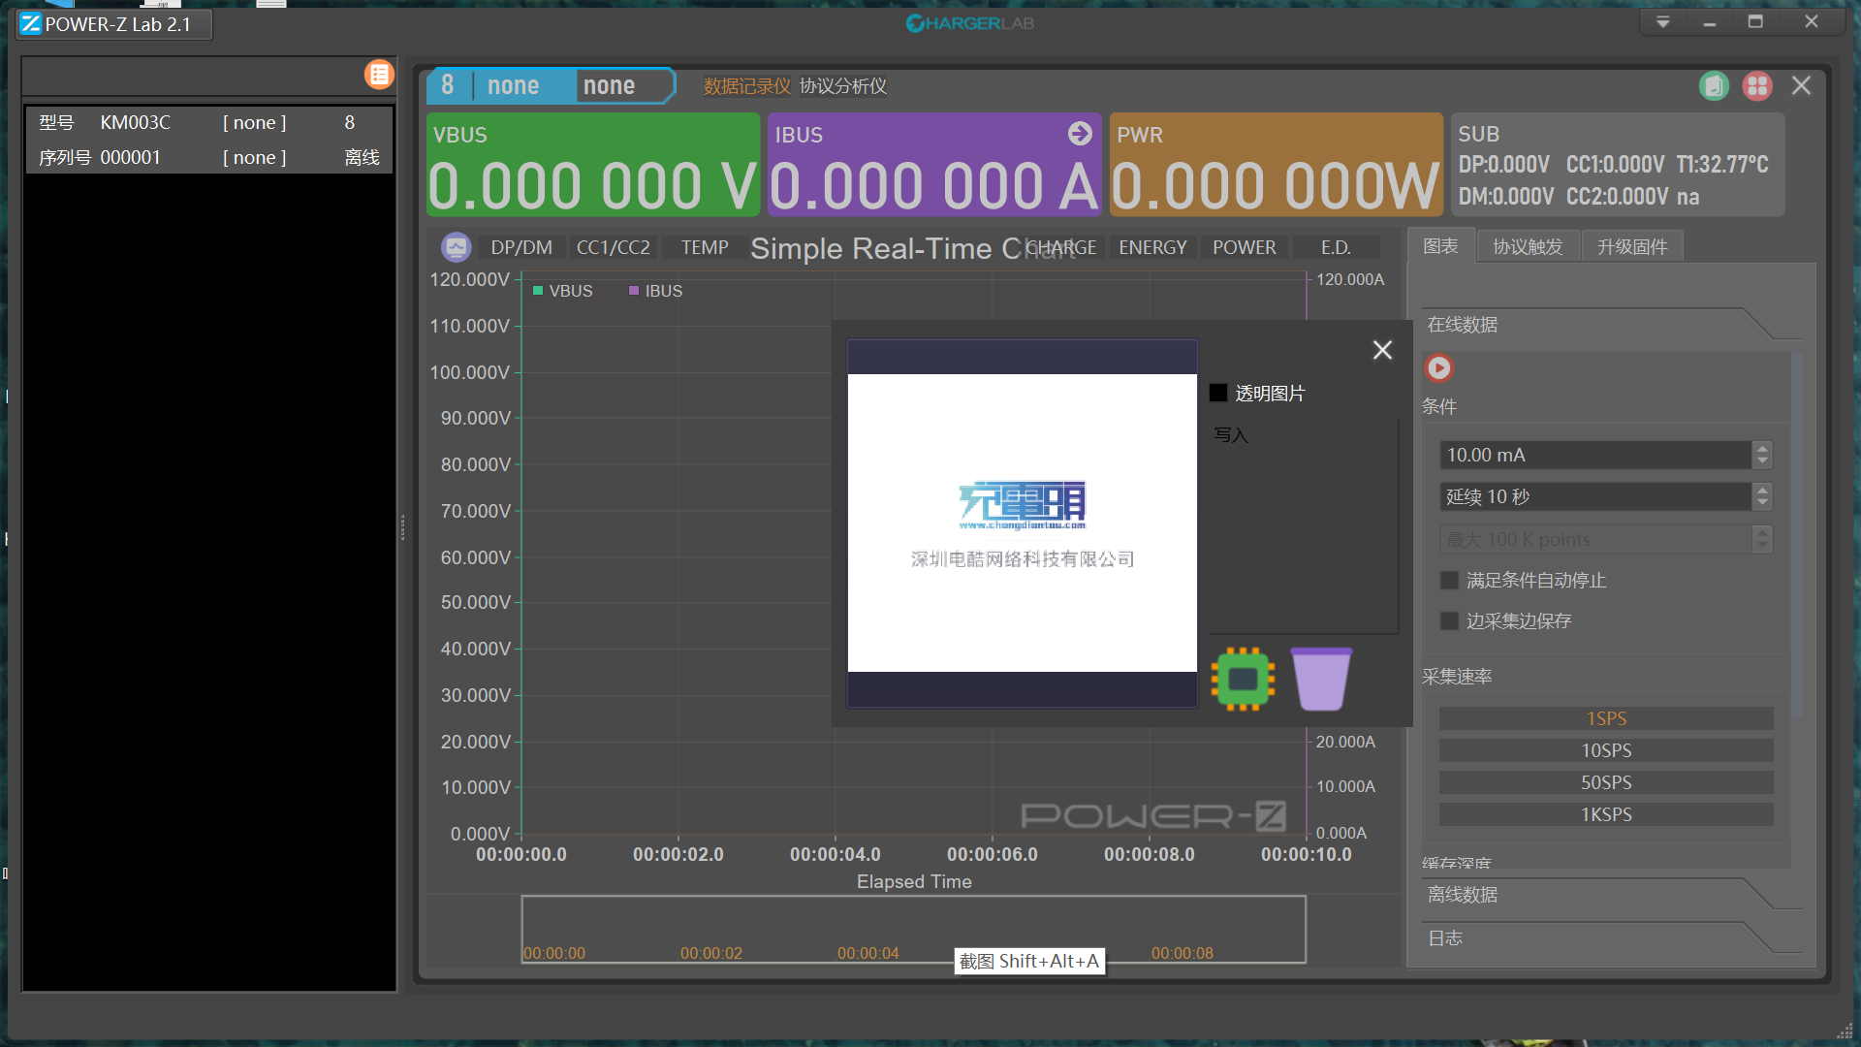Toggle the 边采集边保存 checkbox
Screen dimensions: 1861x1047
(x=1450, y=620)
